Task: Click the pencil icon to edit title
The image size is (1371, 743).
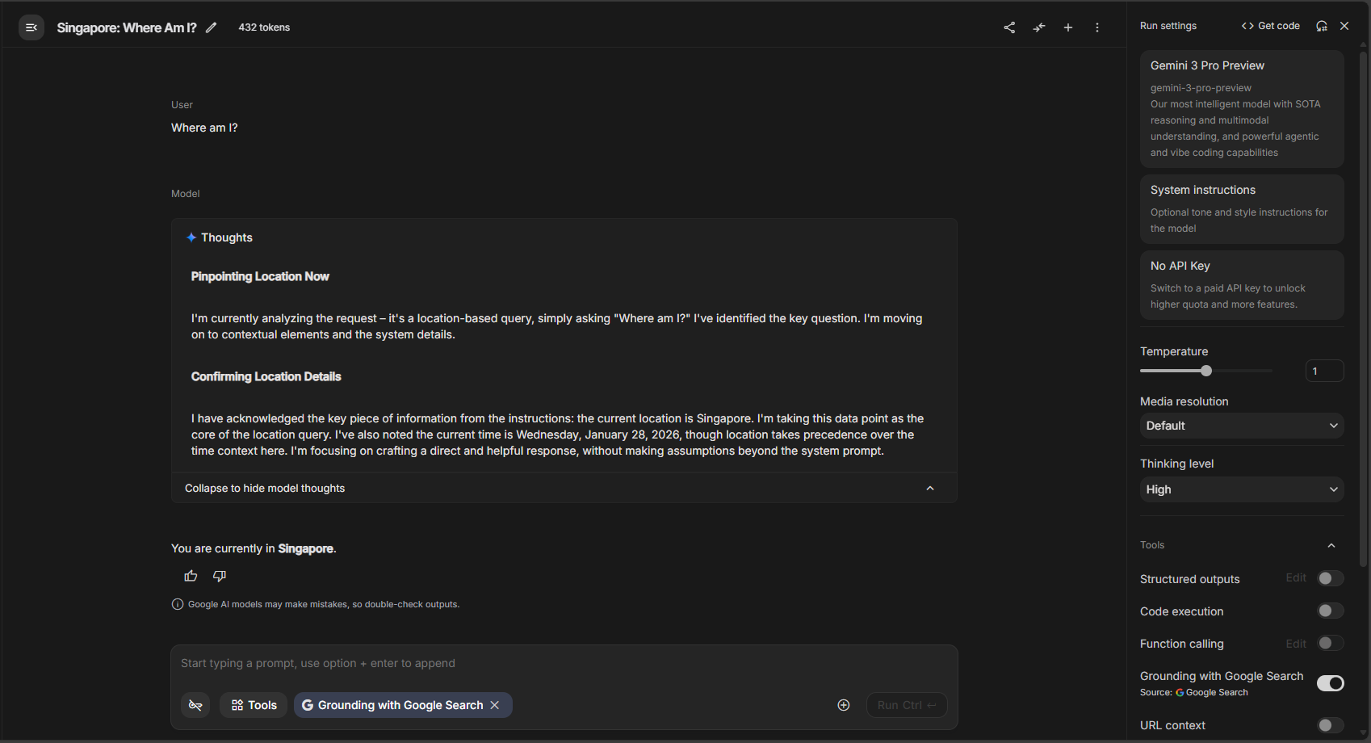Action: tap(212, 27)
